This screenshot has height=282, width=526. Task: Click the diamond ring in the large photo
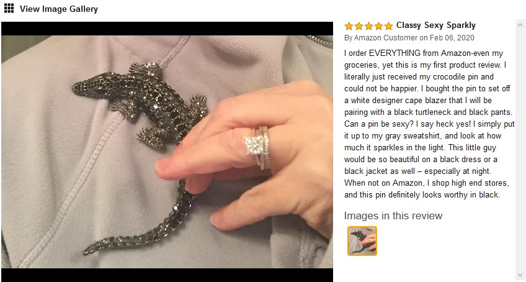[257, 147]
